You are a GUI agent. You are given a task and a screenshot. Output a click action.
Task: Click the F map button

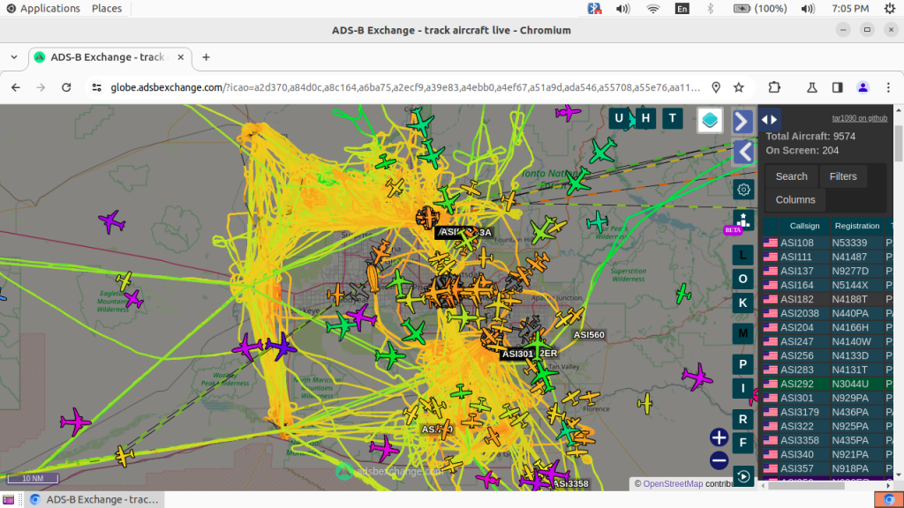tap(742, 443)
